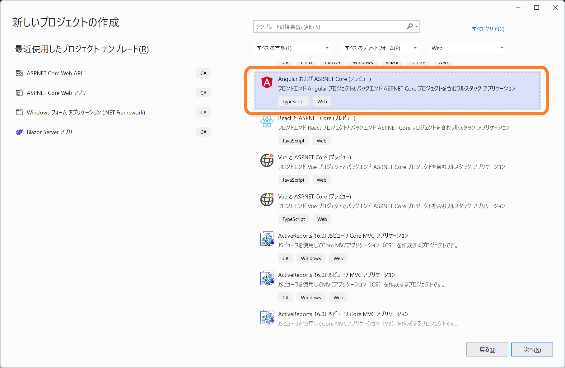Image resolution: width=565 pixels, height=368 pixels.
Task: Click Web tag beside Vue's TypeScript tag
Action: (322, 219)
